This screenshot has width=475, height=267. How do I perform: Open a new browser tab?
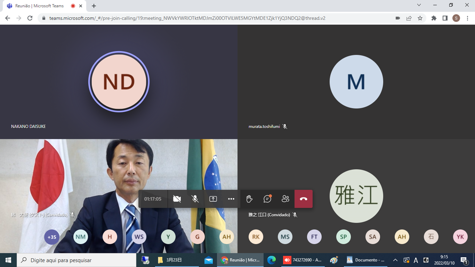pyautogui.click(x=94, y=6)
